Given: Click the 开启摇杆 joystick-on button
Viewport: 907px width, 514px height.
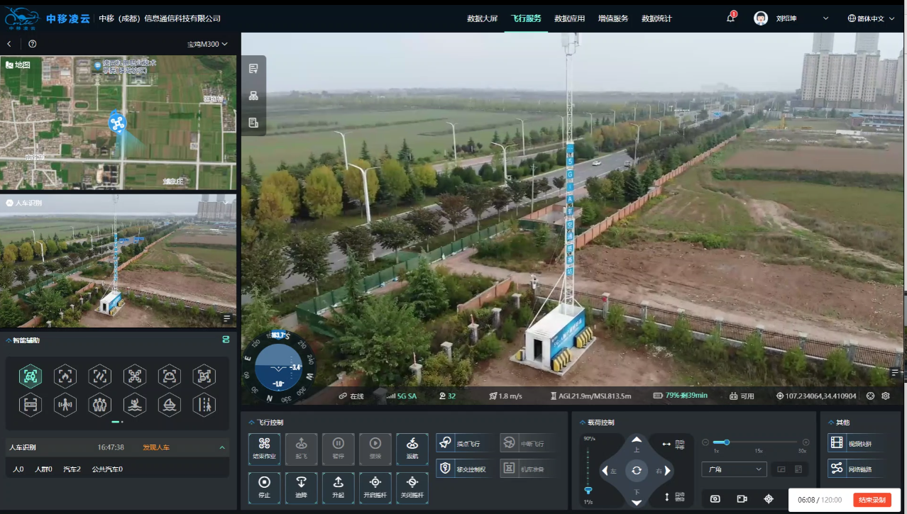Looking at the screenshot, I should 375,488.
